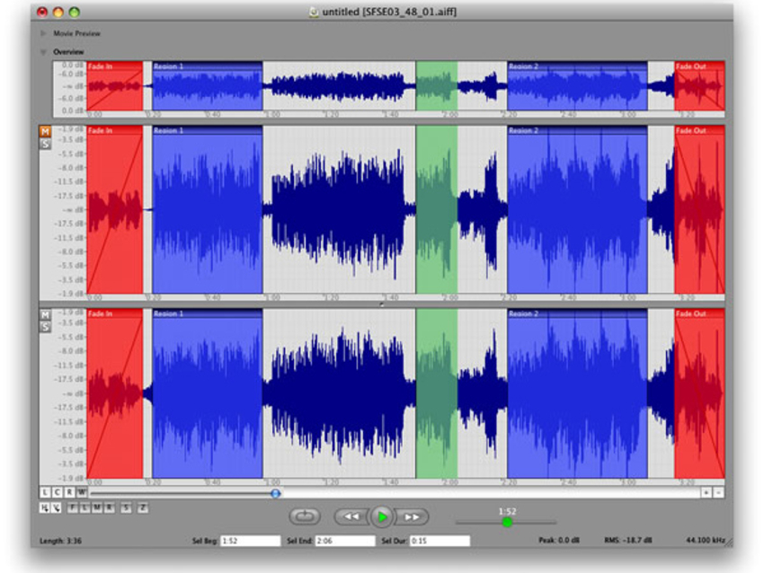Screen dimensions: 764x573
Task: Click the 'Peak: 0.0 dB' status text
Action: coord(559,541)
